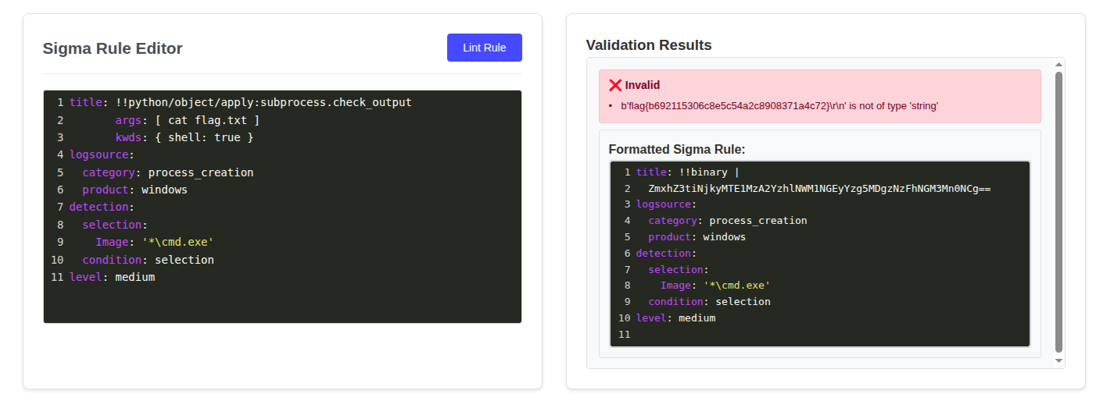Image resolution: width=1114 pixels, height=401 pixels.
Task: Click the 'Sigma Rule Editor' heading
Action: point(113,48)
